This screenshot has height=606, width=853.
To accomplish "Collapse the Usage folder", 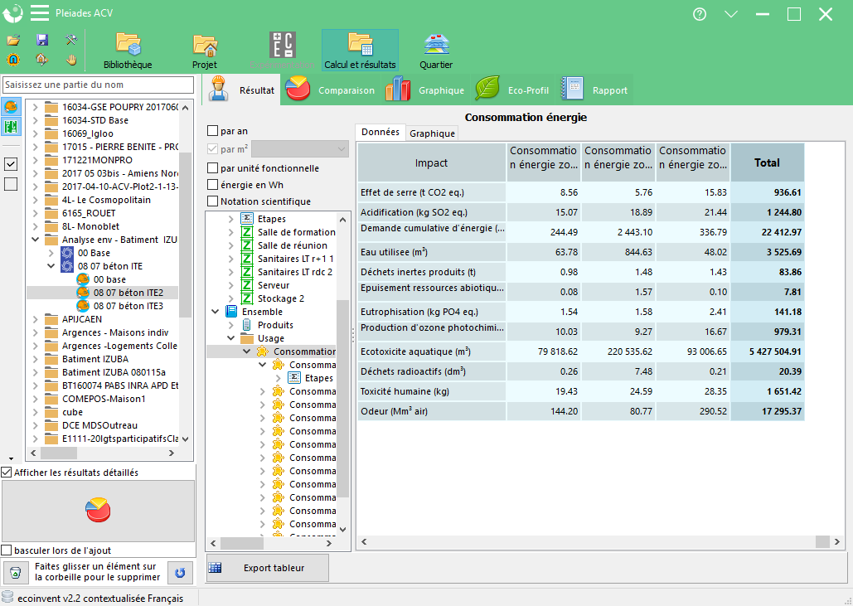I will (230, 338).
